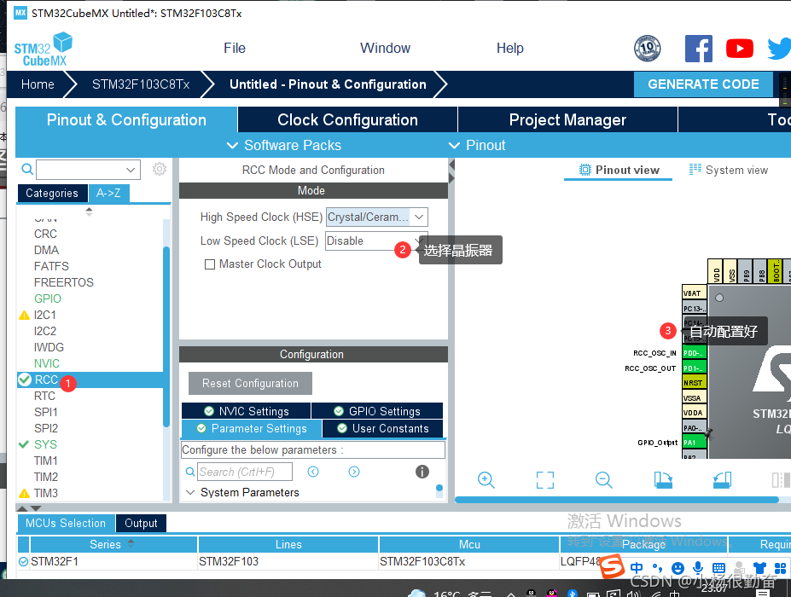Click the PD0 RCC_OSC_IN pin
This screenshot has width=791, height=597.
(694, 353)
